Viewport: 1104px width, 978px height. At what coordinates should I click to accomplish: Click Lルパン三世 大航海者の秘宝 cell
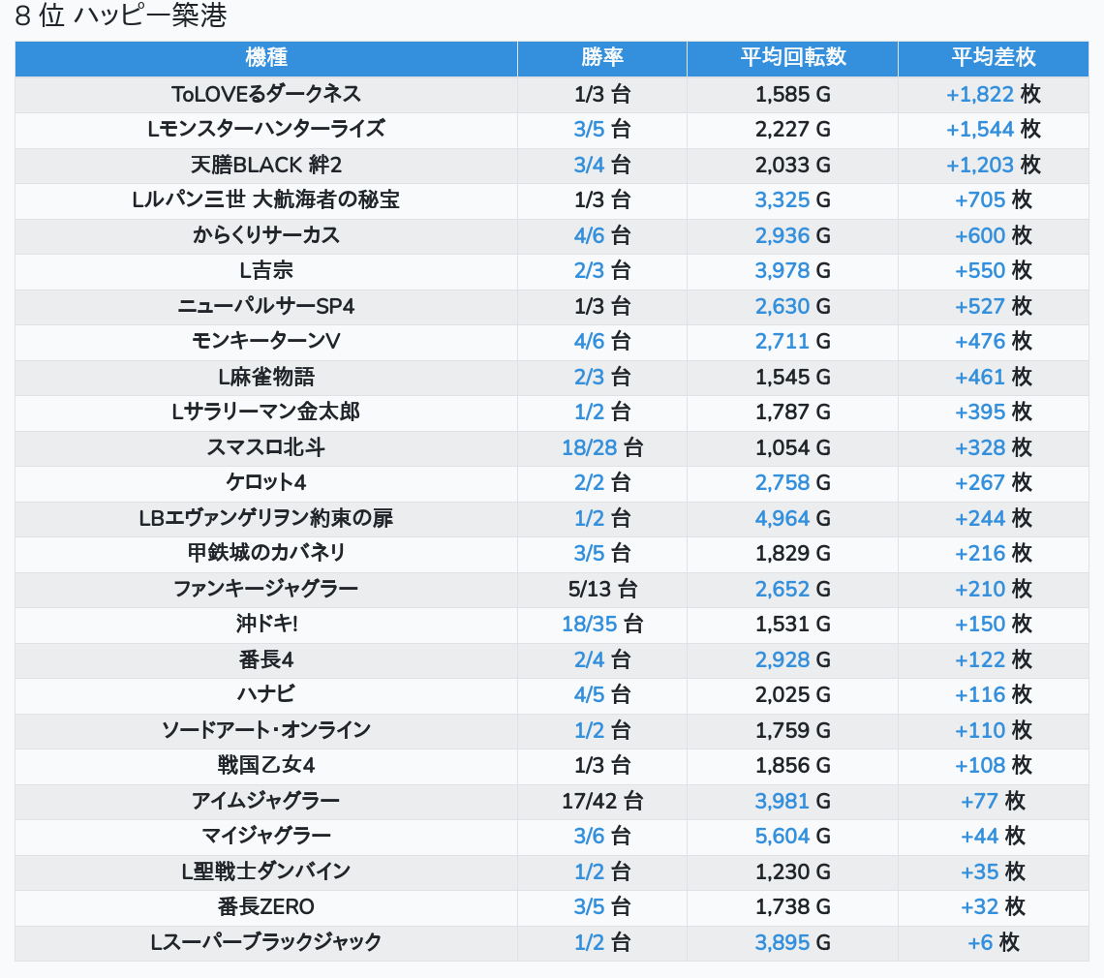pos(266,200)
